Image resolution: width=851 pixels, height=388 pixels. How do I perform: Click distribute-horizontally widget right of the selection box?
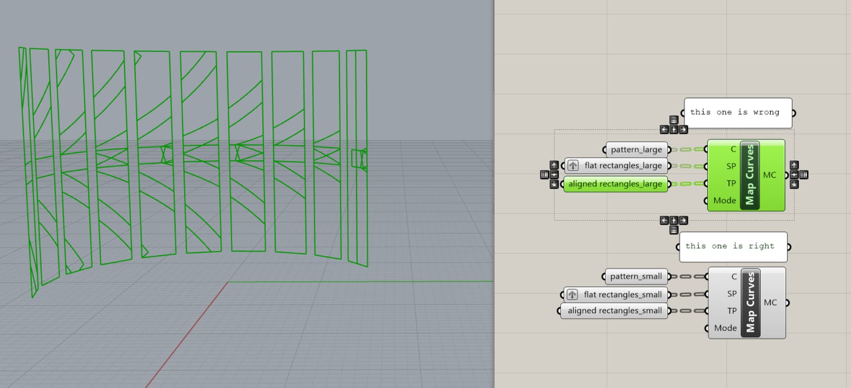pyautogui.click(x=804, y=175)
